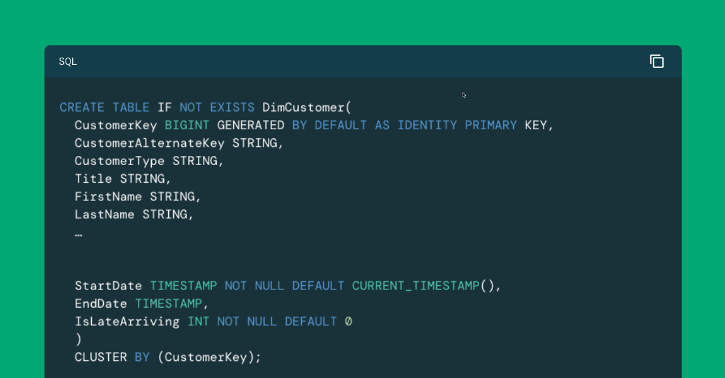Click the StartDate column name
This screenshot has height=378, width=725.
pos(108,286)
